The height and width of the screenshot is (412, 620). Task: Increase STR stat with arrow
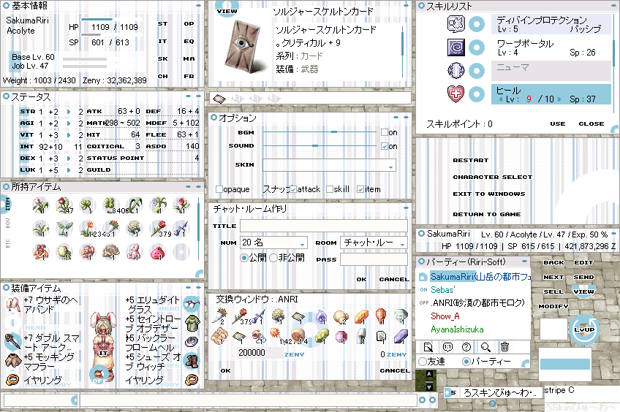tap(69, 112)
